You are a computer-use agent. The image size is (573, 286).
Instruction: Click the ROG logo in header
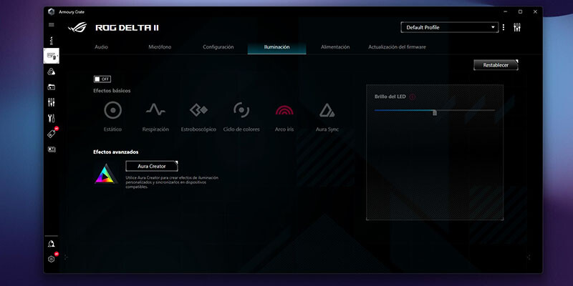[77, 28]
